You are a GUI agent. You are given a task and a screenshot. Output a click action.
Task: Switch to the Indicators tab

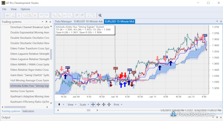point(28,111)
